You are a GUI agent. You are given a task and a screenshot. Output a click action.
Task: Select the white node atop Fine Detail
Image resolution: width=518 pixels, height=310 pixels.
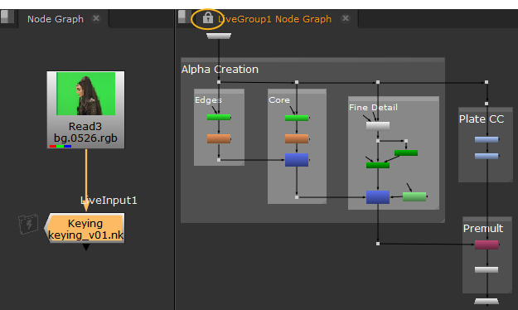pos(378,126)
